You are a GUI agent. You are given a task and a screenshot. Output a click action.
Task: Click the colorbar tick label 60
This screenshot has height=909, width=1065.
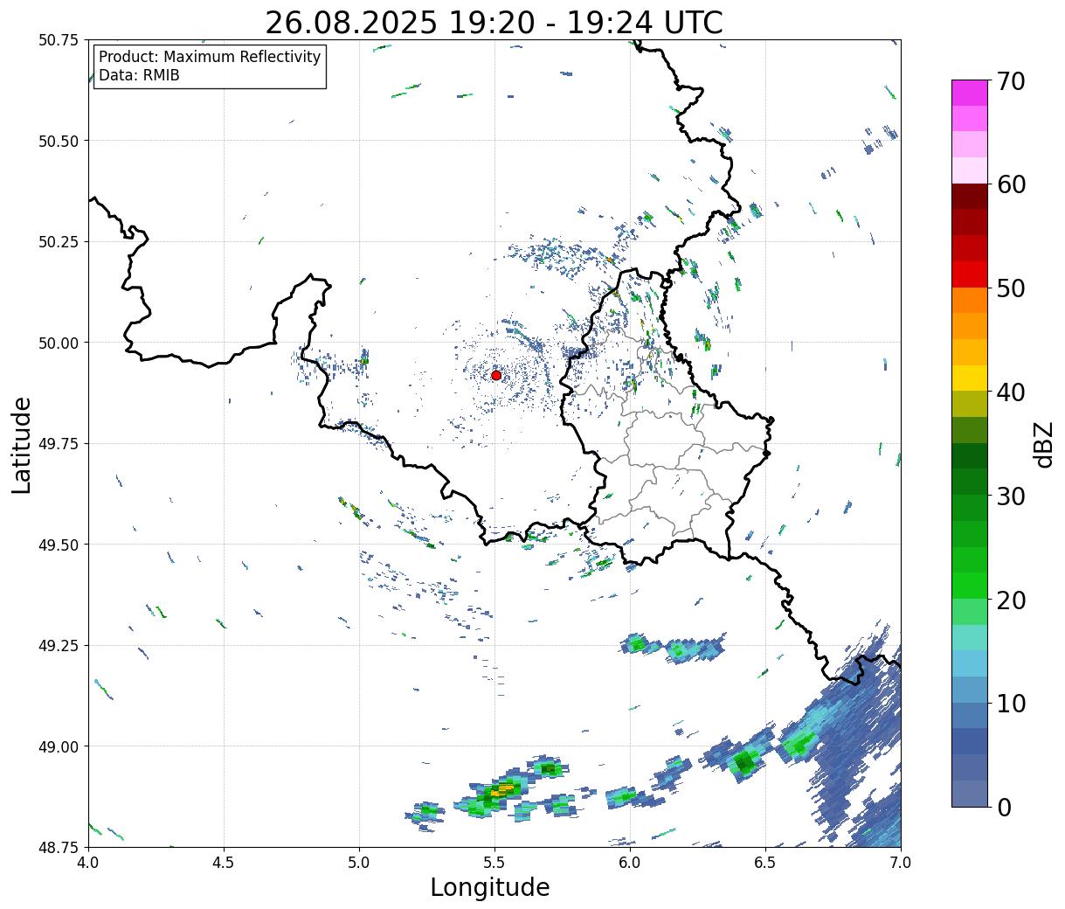(x=1010, y=184)
